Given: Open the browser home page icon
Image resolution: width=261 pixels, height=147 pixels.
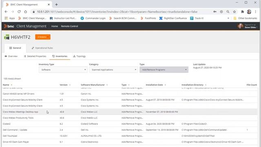Looking at the screenshot, I should [25, 12].
